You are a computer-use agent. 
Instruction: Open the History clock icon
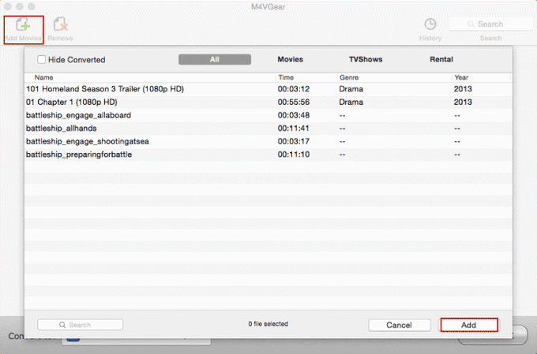tap(430, 24)
